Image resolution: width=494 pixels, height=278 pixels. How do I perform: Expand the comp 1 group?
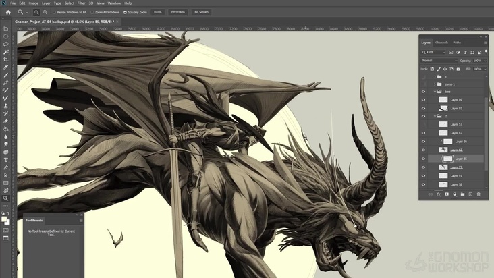[x=435, y=84]
